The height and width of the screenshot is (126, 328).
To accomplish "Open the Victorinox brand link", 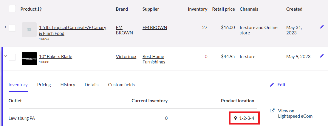I will pos(126,57).
